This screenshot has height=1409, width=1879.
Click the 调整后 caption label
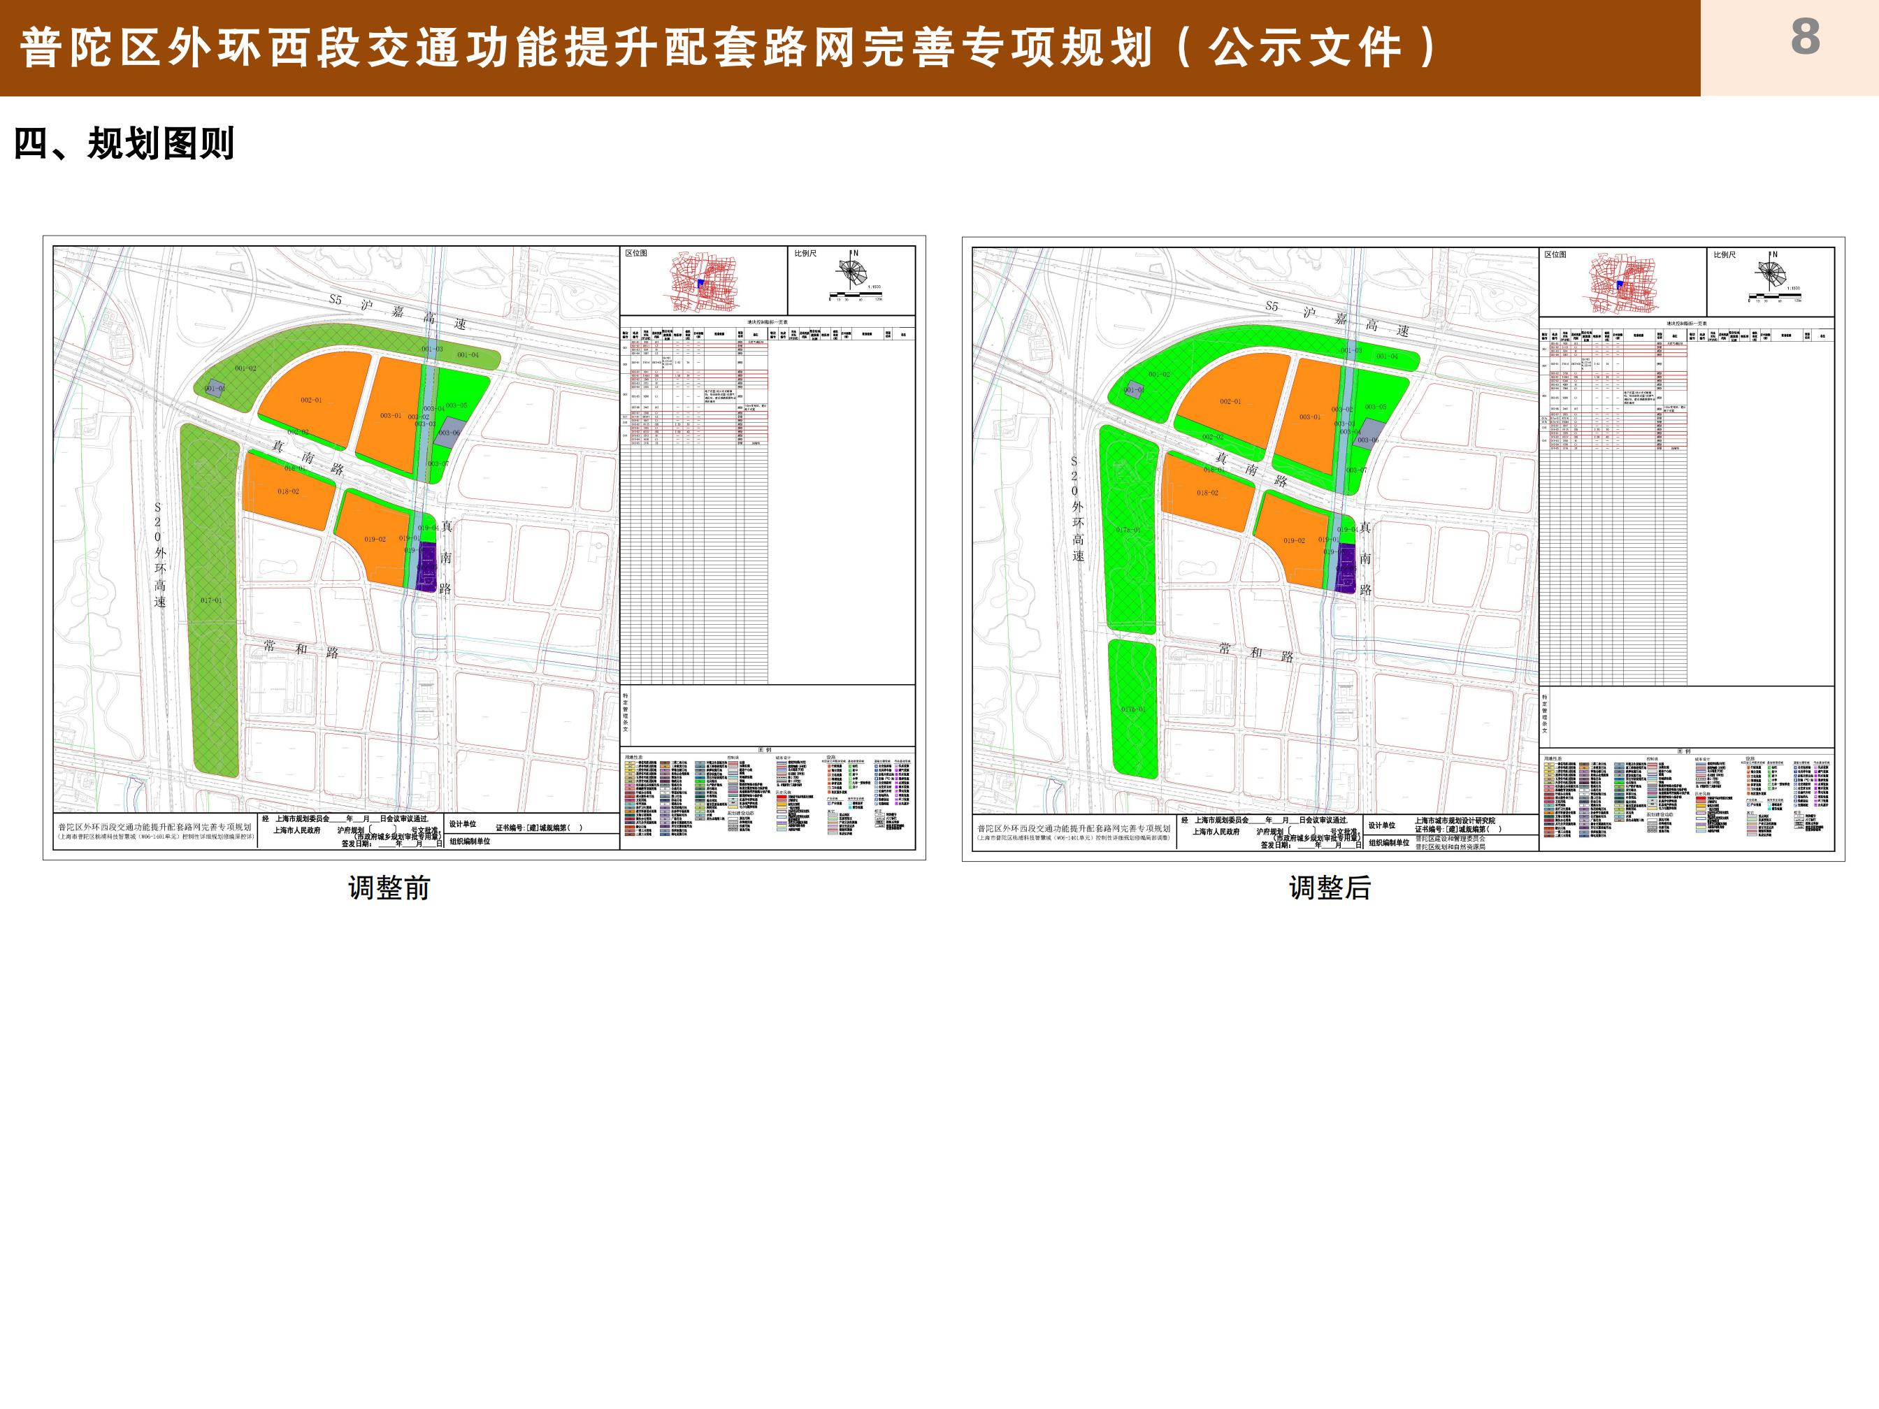click(1330, 888)
